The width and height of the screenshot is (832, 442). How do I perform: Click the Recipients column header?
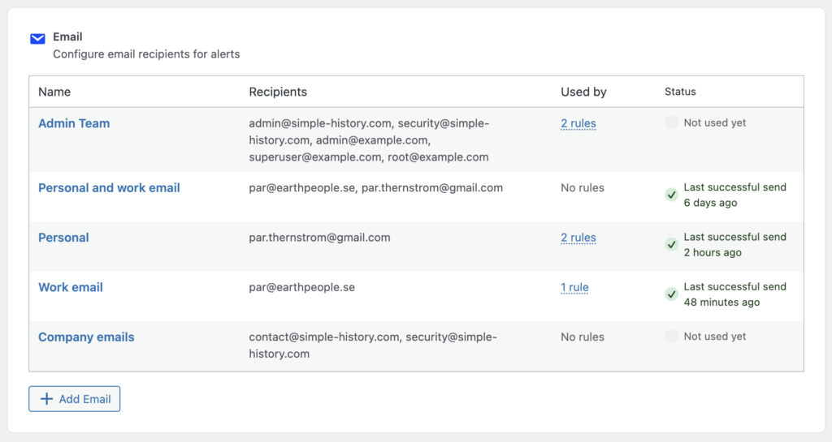coord(278,92)
